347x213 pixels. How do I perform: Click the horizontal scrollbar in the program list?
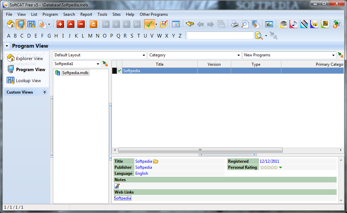tap(200, 150)
